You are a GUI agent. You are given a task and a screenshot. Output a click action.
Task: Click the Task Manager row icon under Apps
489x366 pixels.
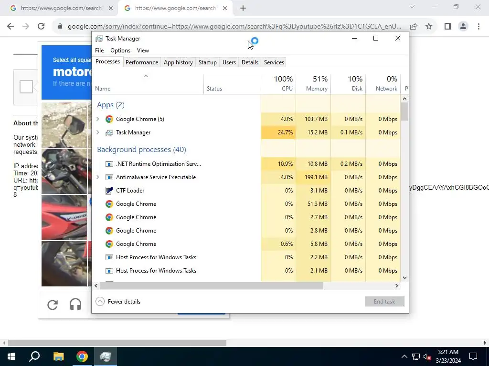109,132
